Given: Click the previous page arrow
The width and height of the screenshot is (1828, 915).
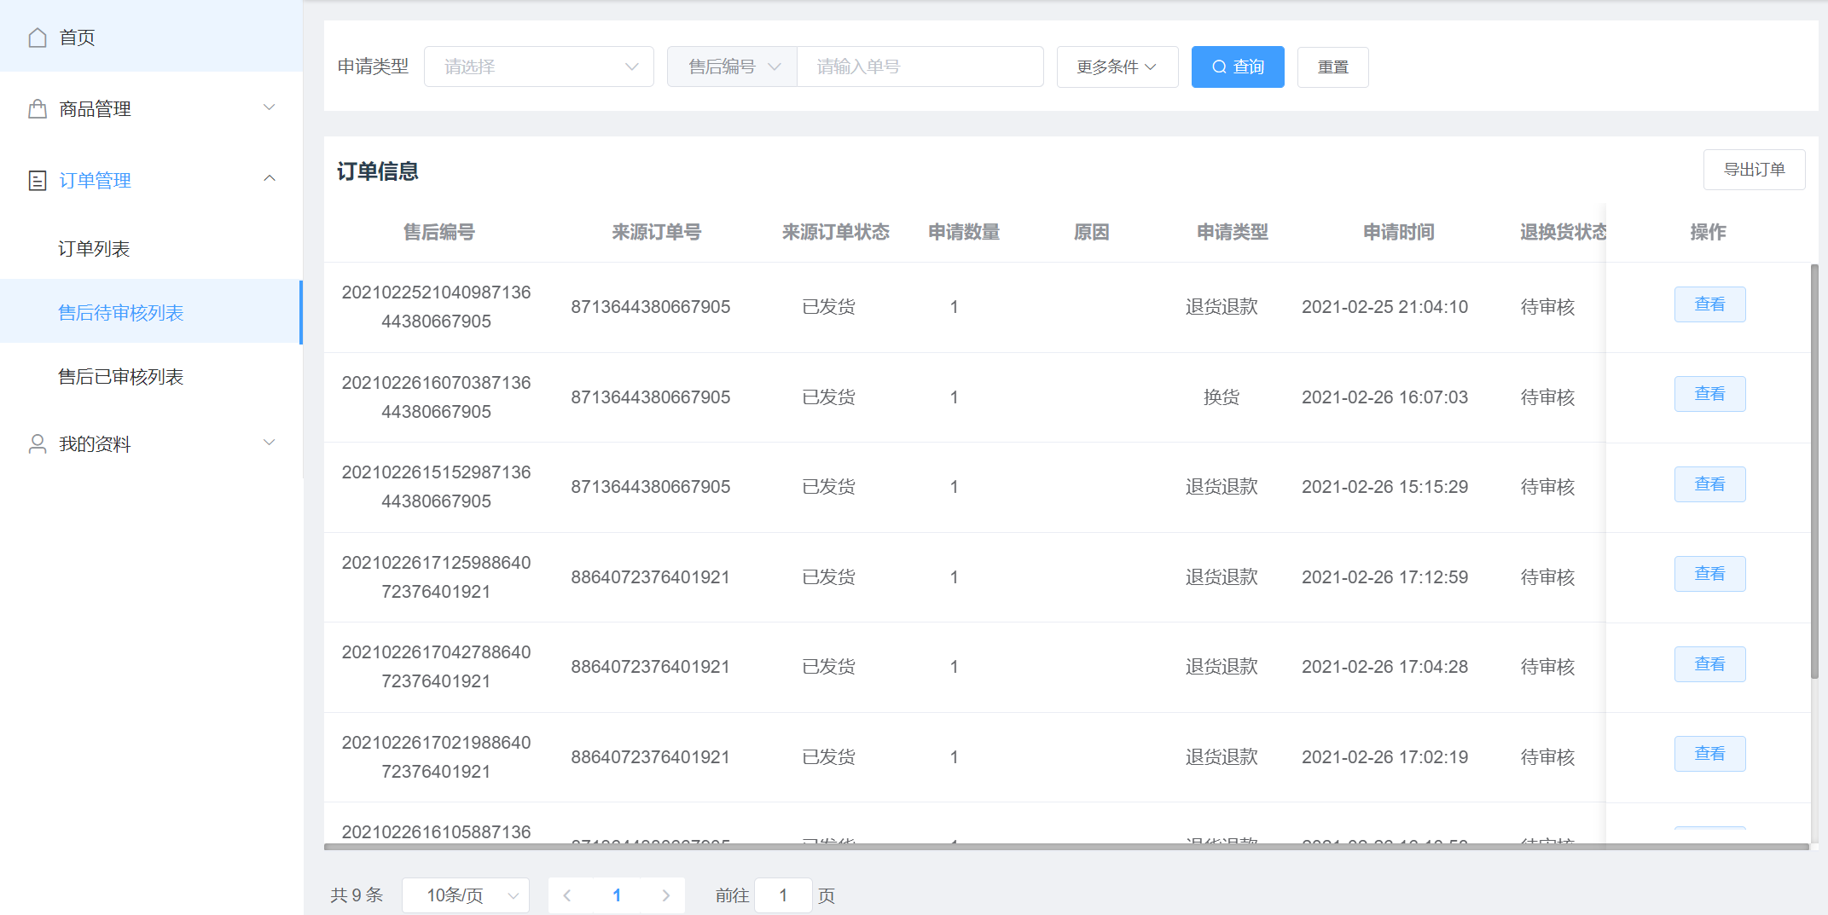Looking at the screenshot, I should pos(567,895).
